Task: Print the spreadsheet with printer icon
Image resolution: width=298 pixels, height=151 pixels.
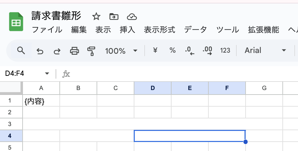Action: (74, 51)
